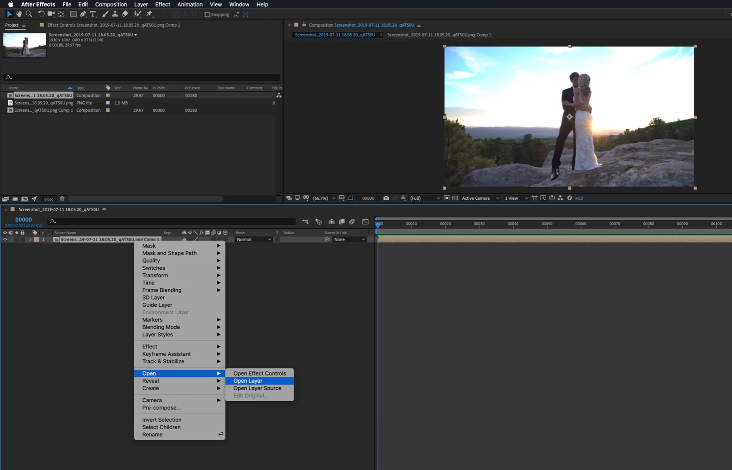The image size is (732, 470).
Task: Open the Normal blending mode dropdown
Action: [254, 239]
